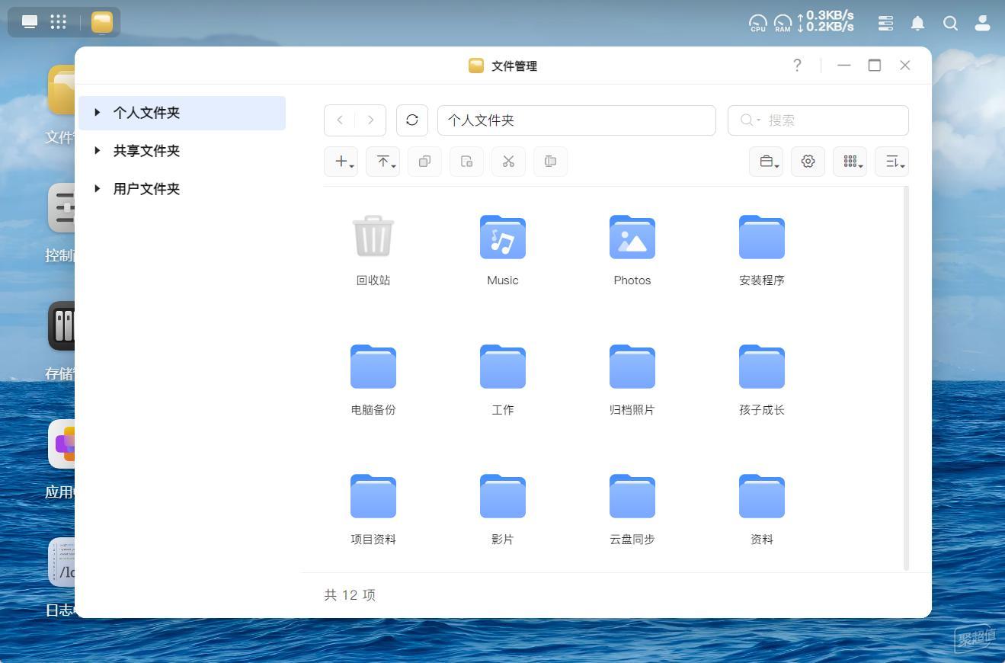Show desktop icon in top bar
Image resolution: width=1005 pixels, height=663 pixels.
click(30, 22)
